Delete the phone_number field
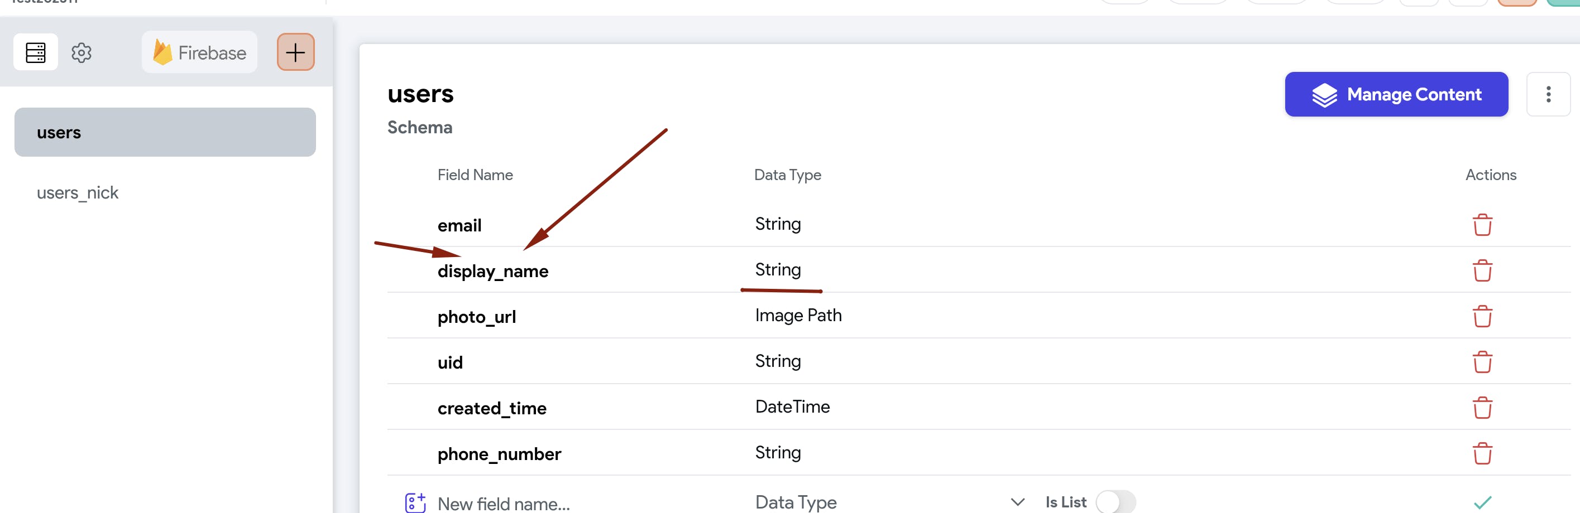This screenshot has height=513, width=1580. 1482,453
